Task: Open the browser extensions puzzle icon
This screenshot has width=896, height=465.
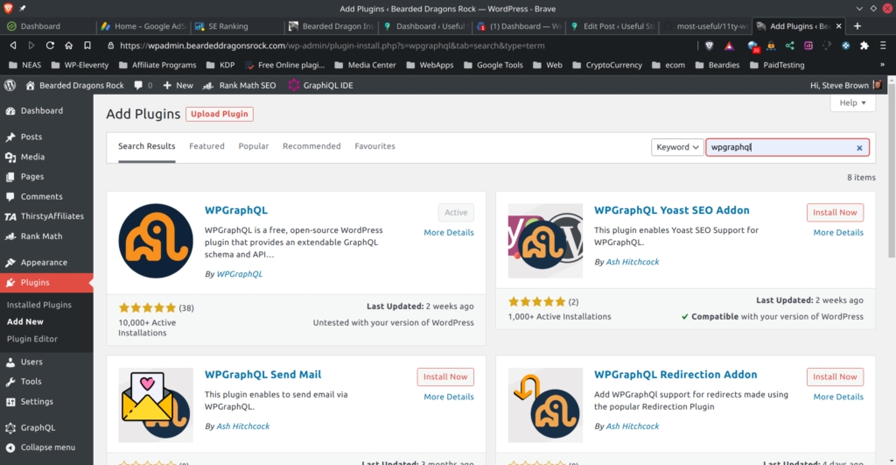Action: 864,46
